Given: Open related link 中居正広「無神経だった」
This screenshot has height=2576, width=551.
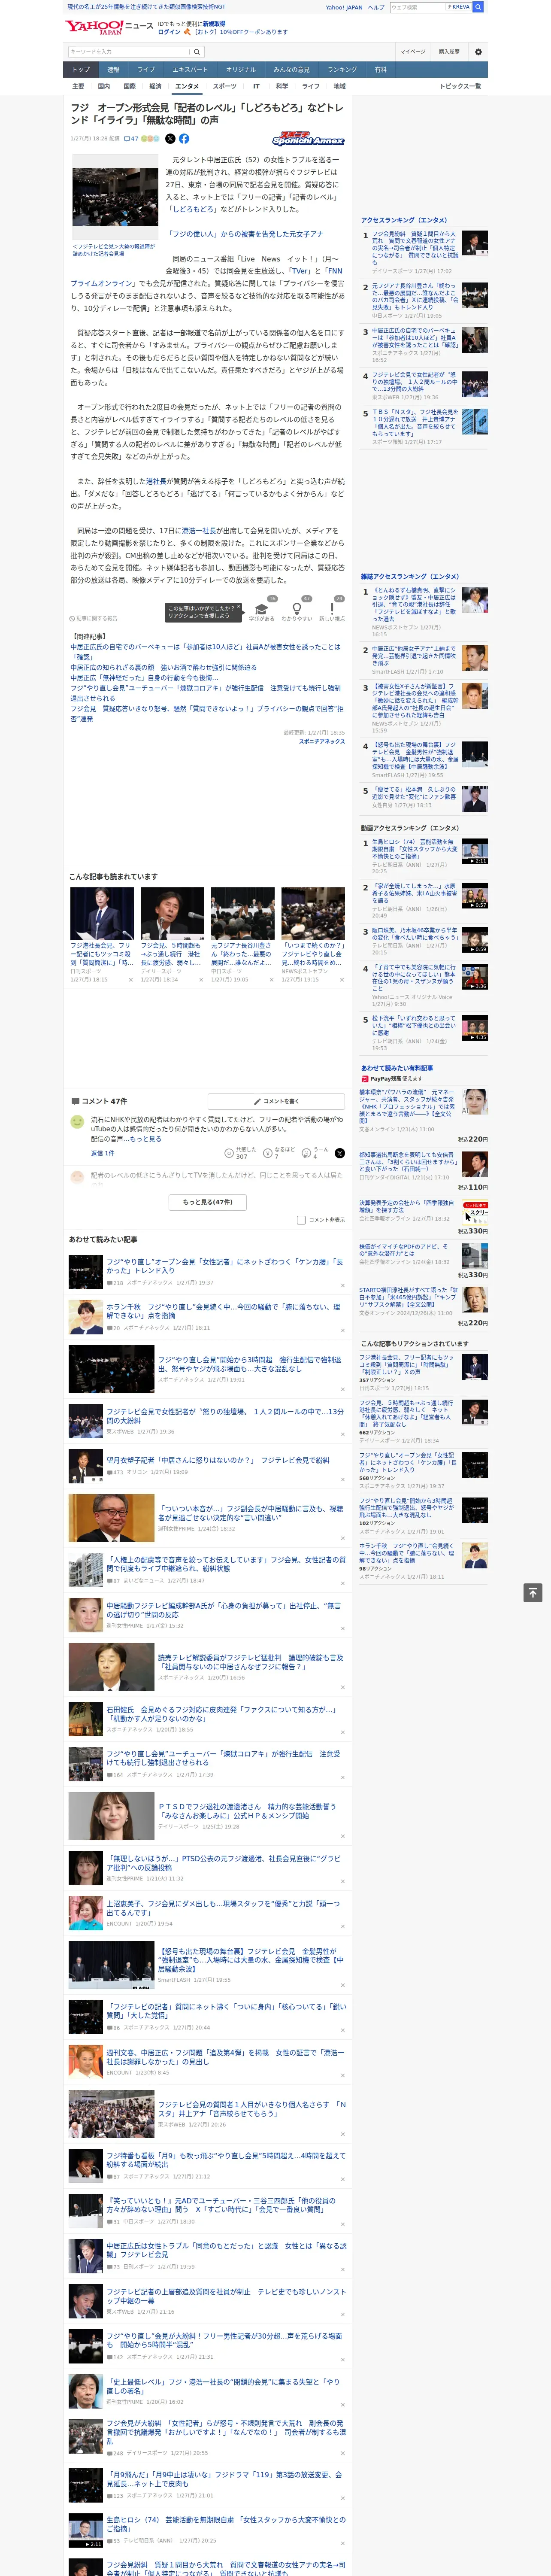Looking at the screenshot, I should (x=144, y=678).
